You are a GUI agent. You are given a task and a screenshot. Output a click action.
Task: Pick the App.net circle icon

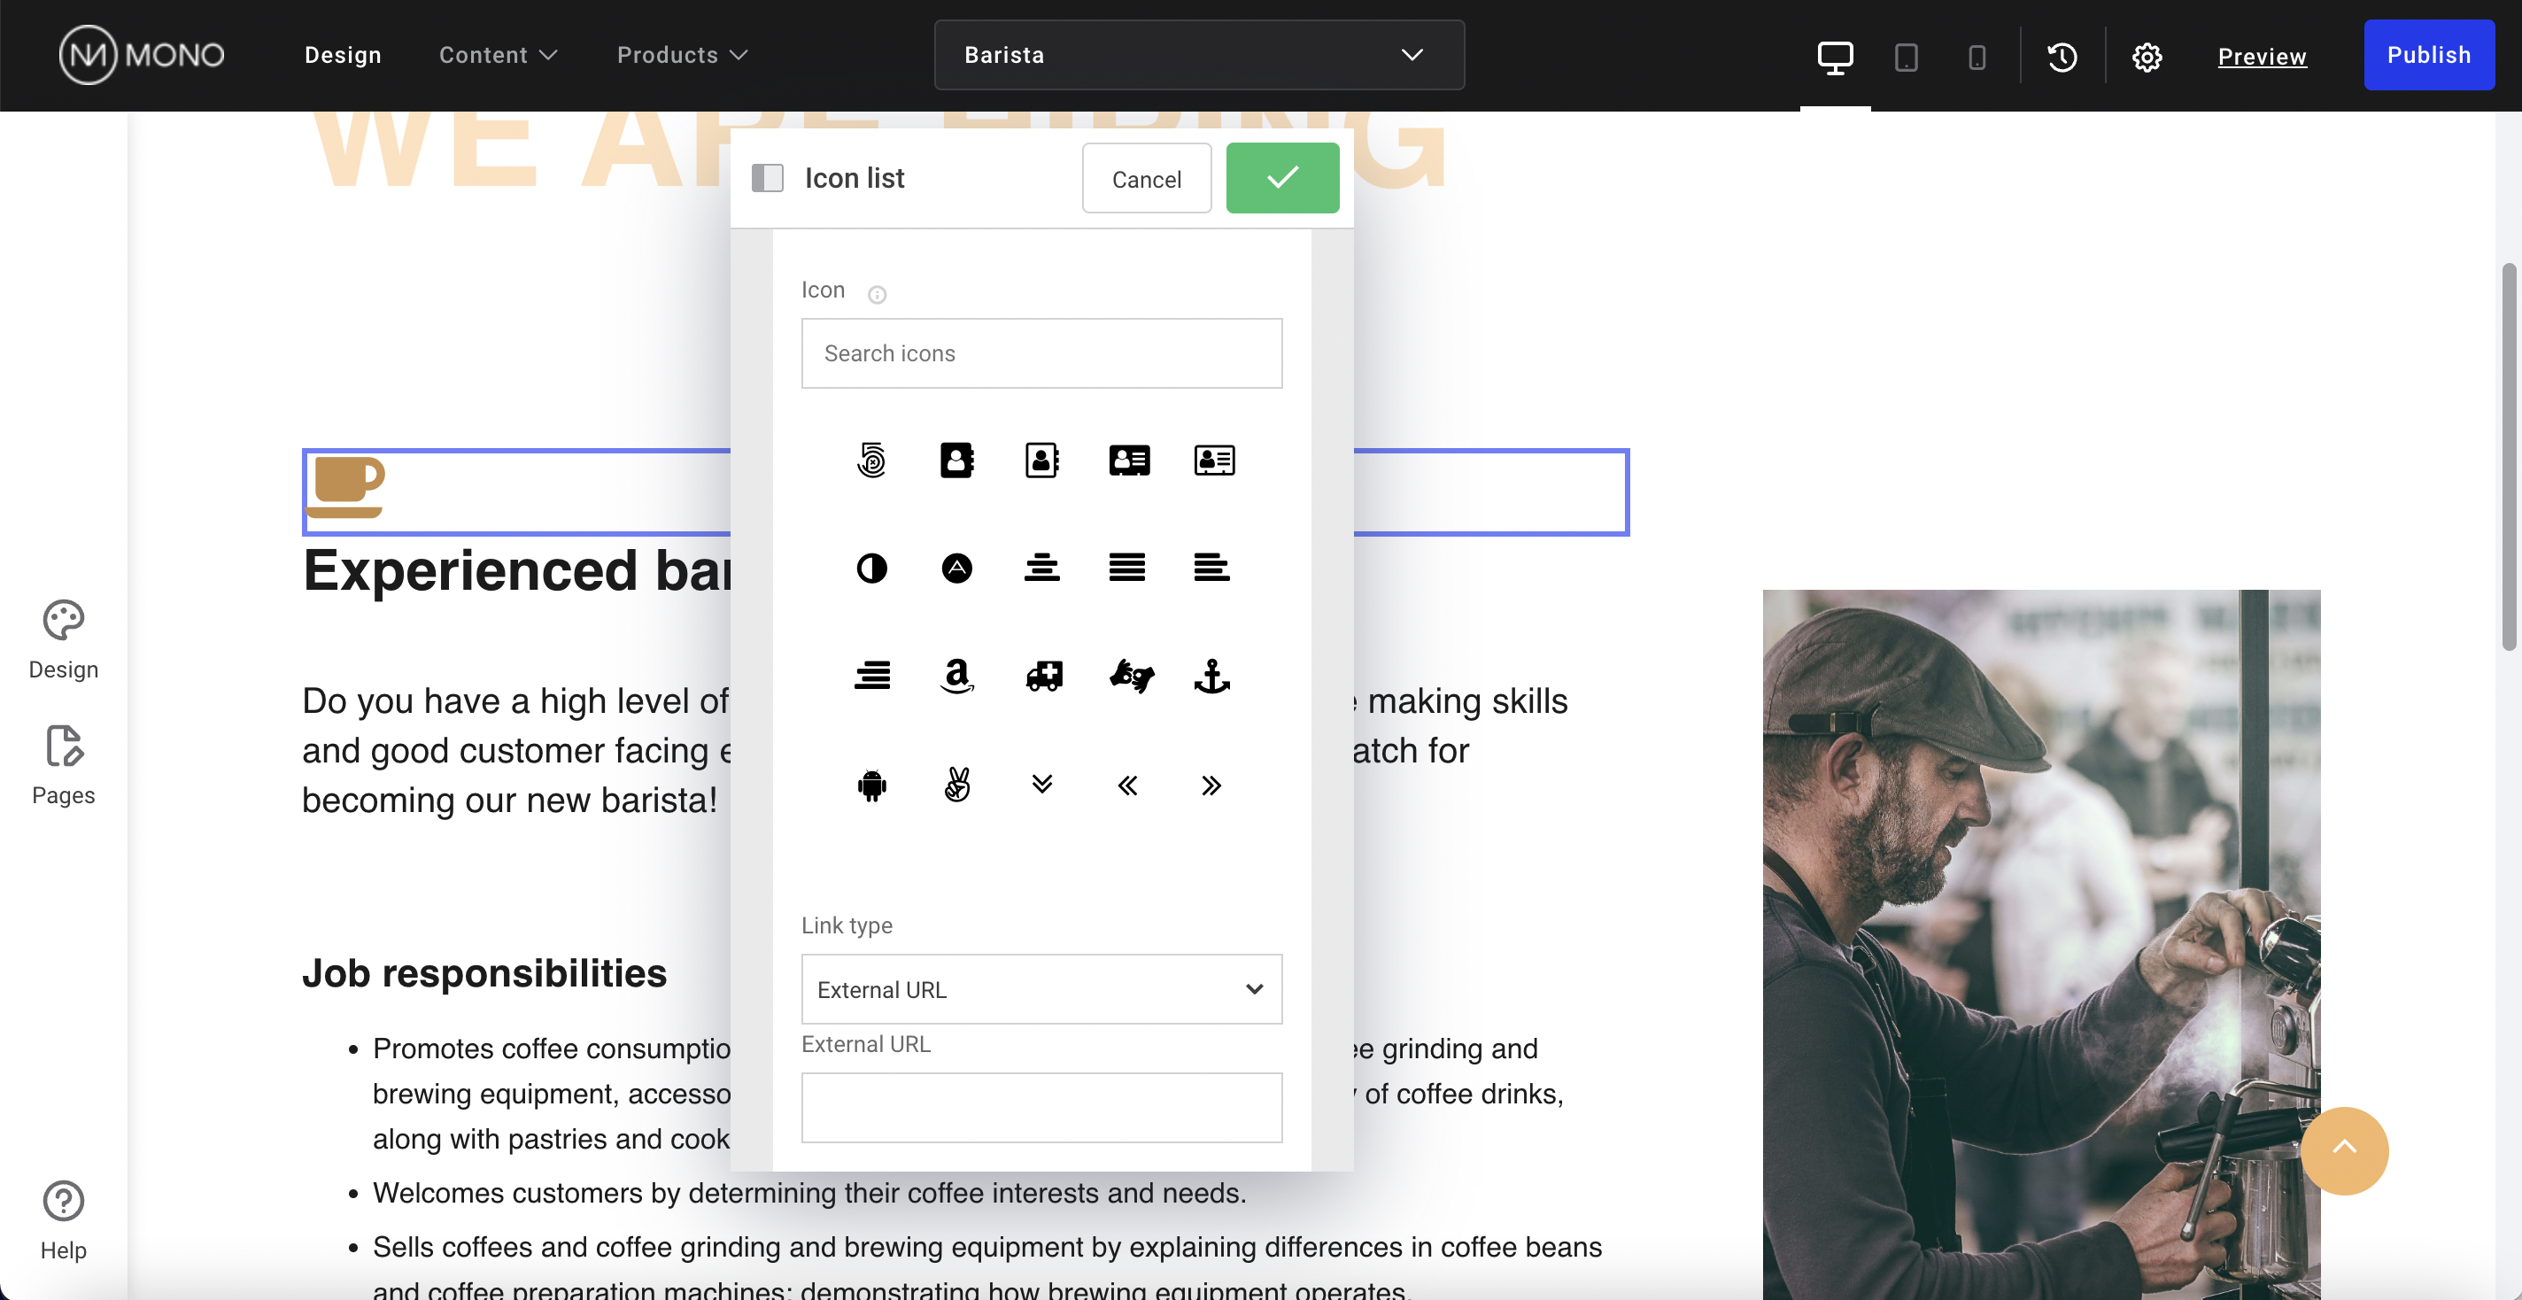pyautogui.click(x=956, y=568)
